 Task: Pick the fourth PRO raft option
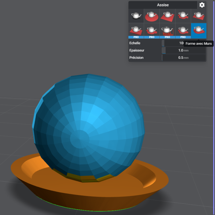[183, 31]
